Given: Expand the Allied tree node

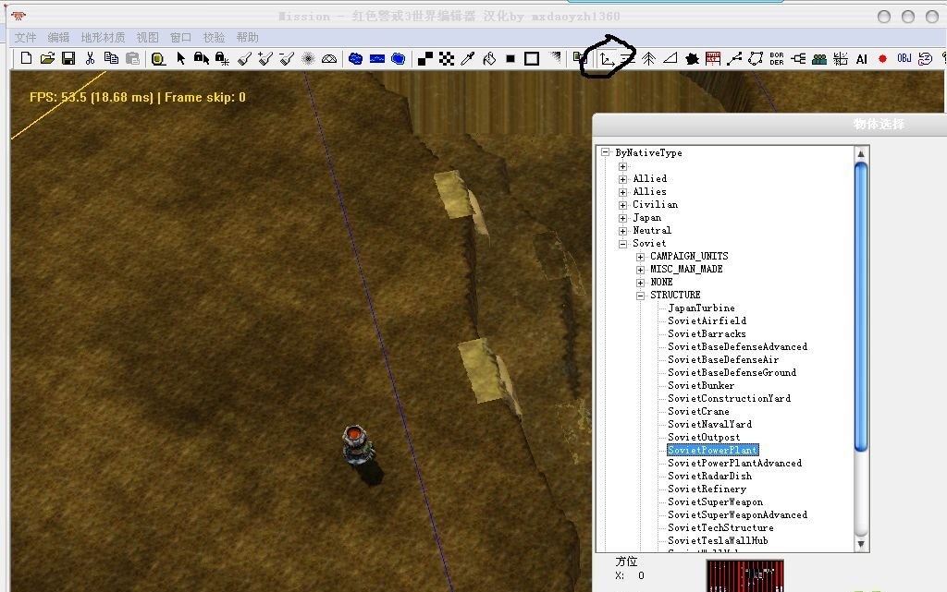Looking at the screenshot, I should point(622,179).
